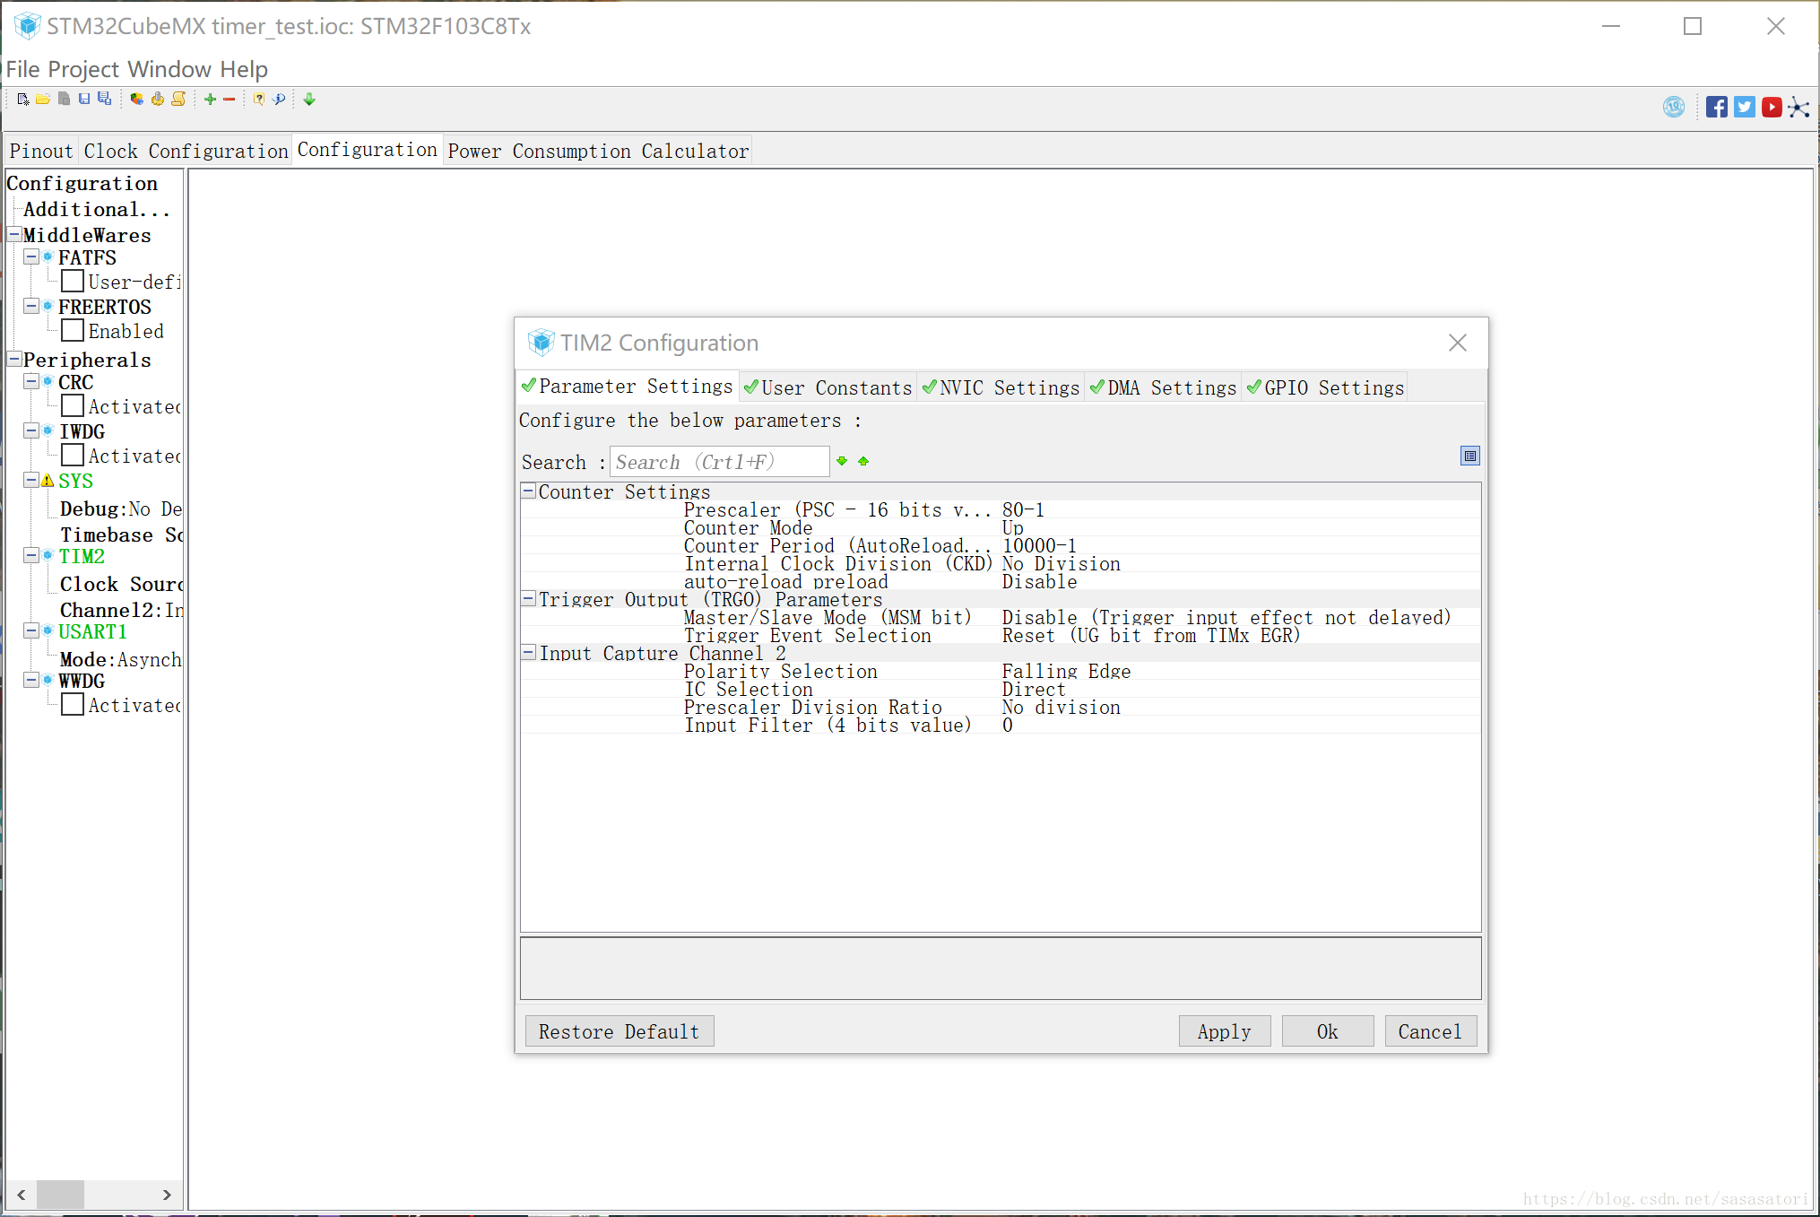Open the YouTube link icon

click(x=1772, y=108)
